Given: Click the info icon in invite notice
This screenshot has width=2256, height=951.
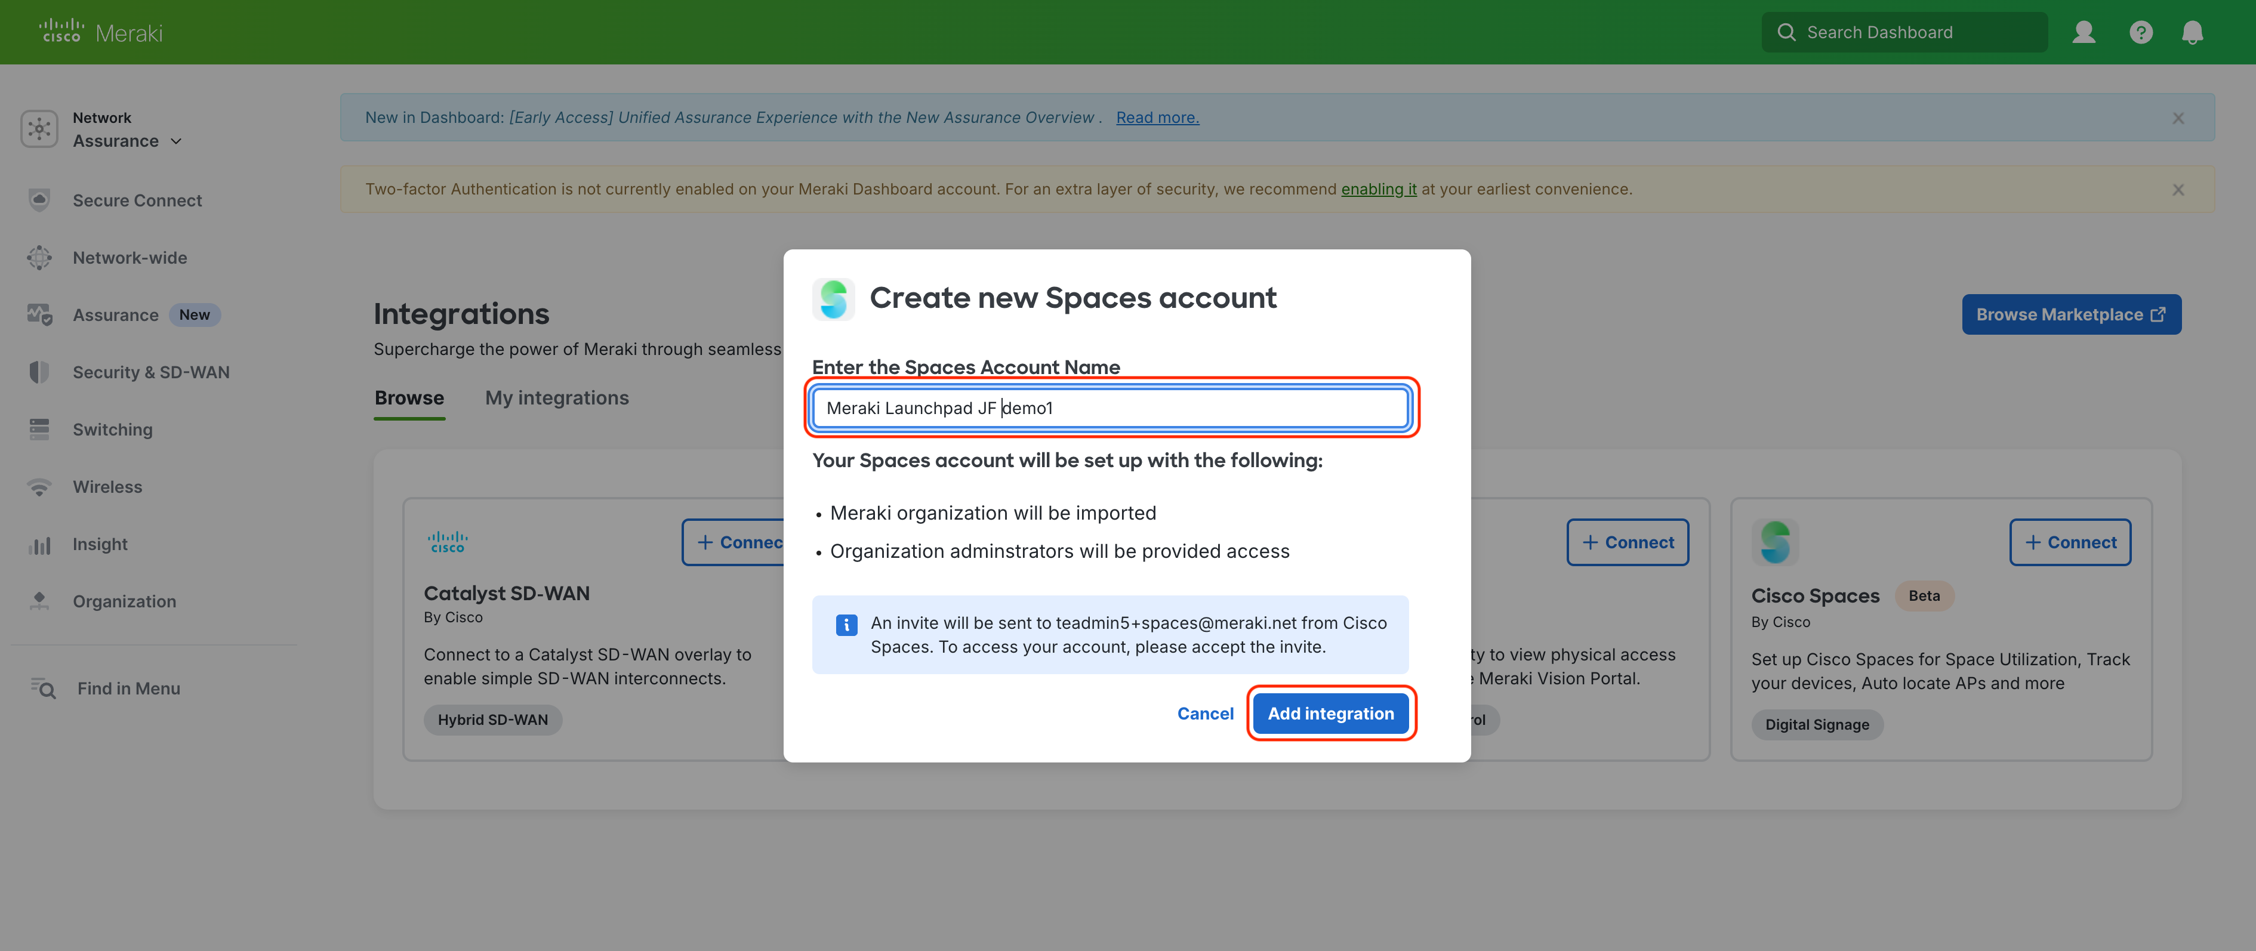Looking at the screenshot, I should [846, 625].
